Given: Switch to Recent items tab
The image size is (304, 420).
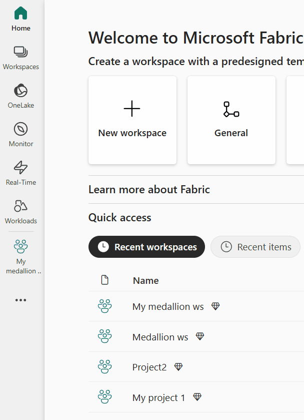Looking at the screenshot, I should pos(255,247).
